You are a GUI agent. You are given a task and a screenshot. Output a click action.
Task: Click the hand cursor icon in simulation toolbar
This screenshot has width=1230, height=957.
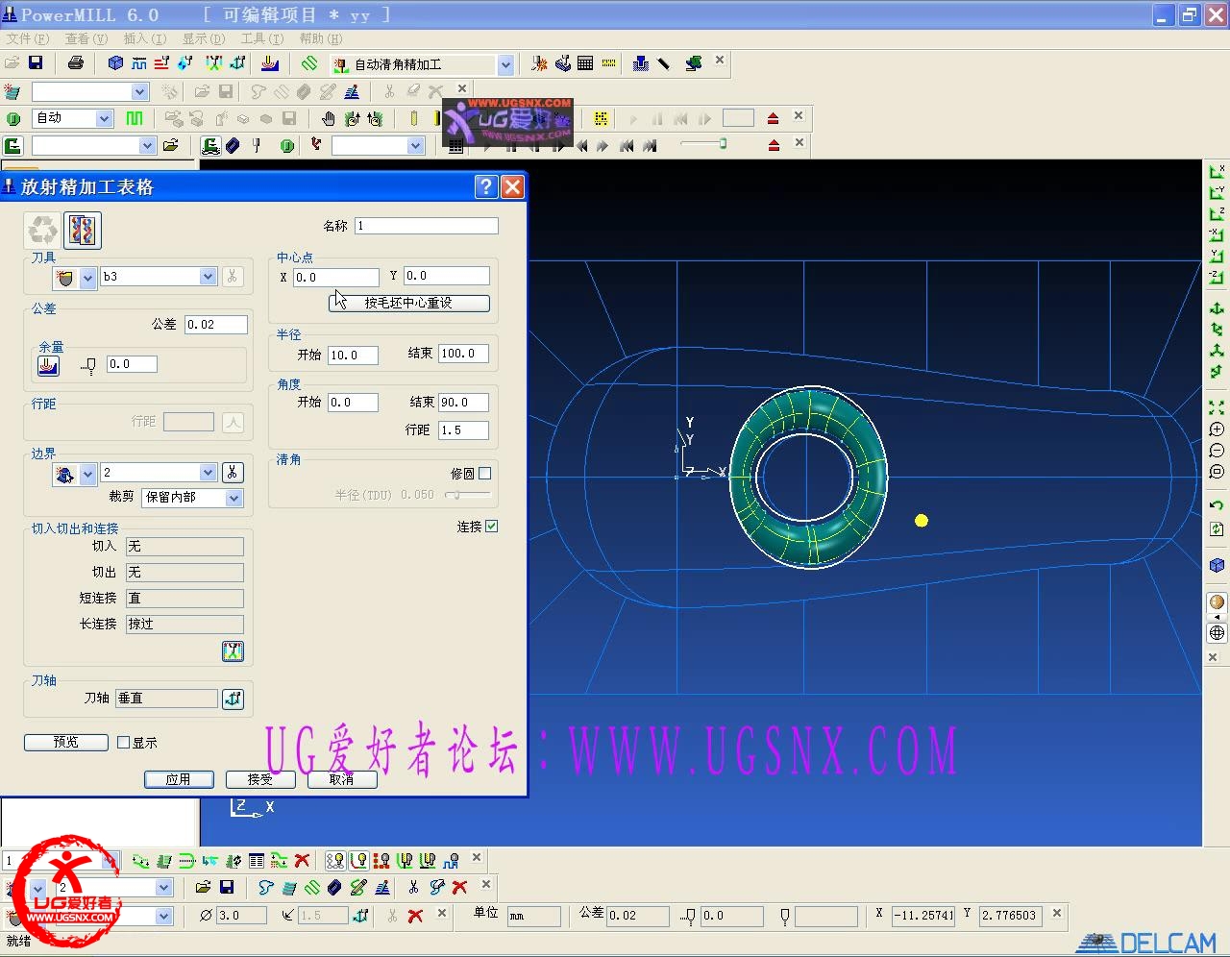click(x=328, y=118)
